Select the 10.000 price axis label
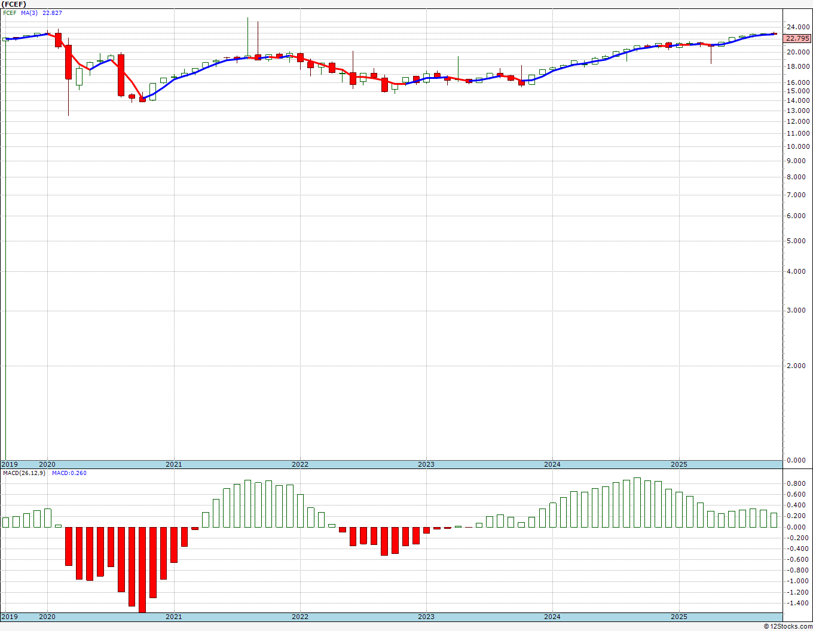 pyautogui.click(x=799, y=147)
